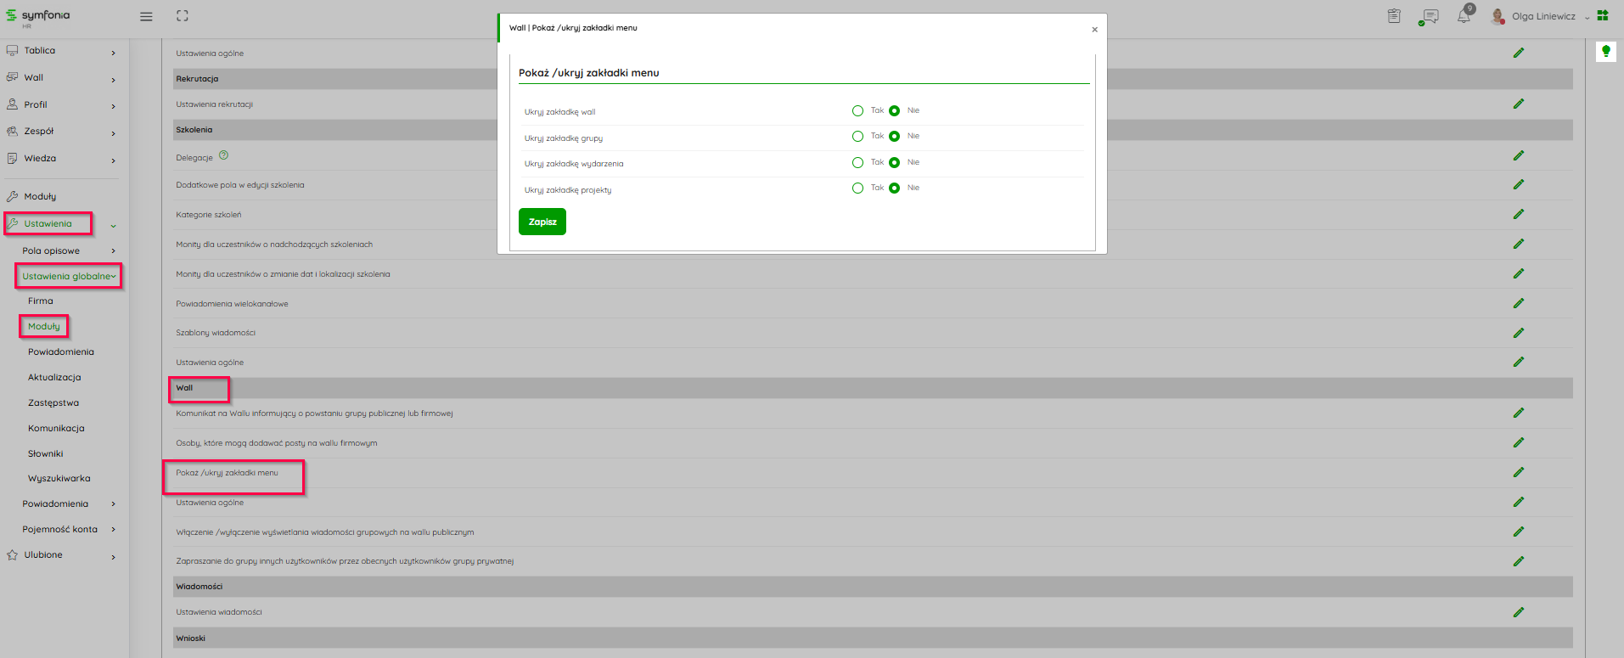Expand the Tablica sidebar menu
The height and width of the screenshot is (658, 1624).
61,51
